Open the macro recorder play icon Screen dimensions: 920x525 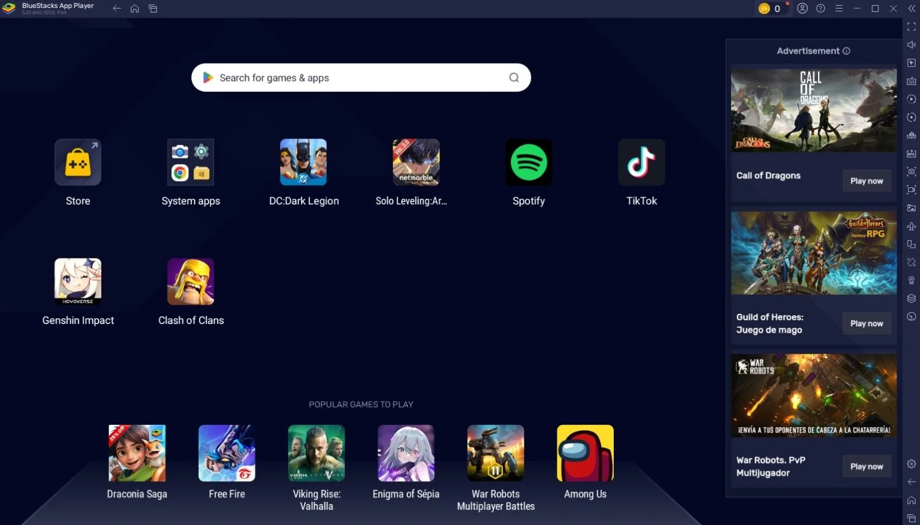pyautogui.click(x=911, y=99)
